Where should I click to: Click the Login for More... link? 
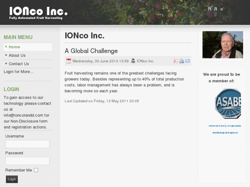(19, 72)
